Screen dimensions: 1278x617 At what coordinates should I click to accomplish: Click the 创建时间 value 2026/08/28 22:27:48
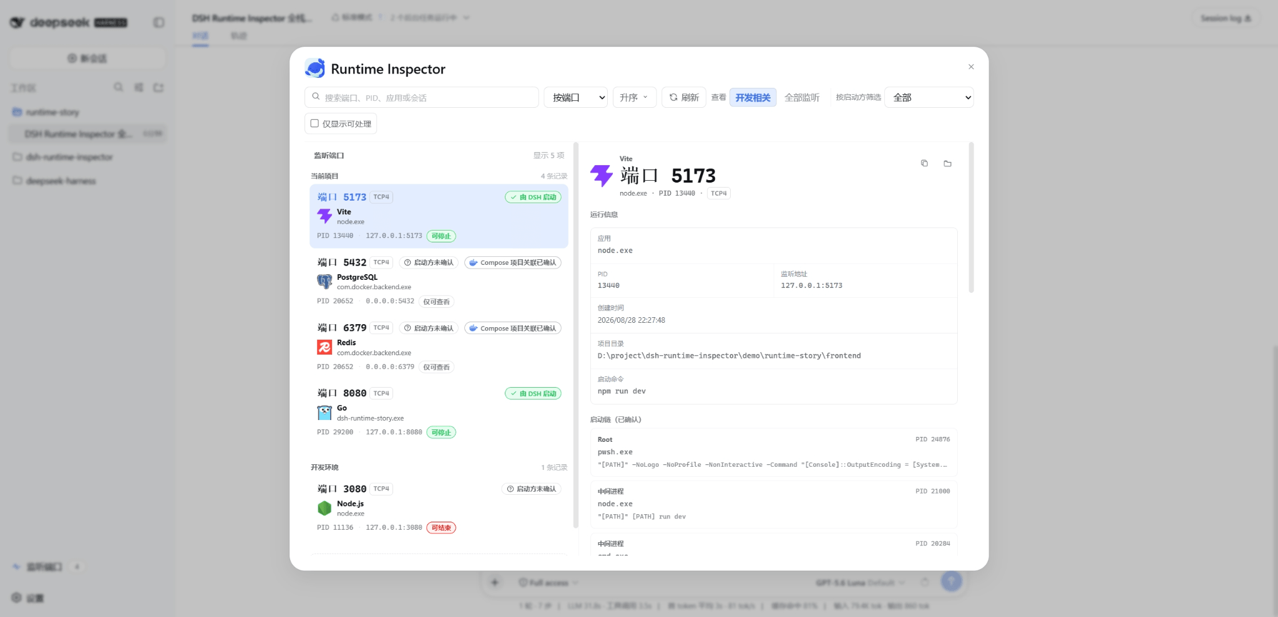(631, 320)
